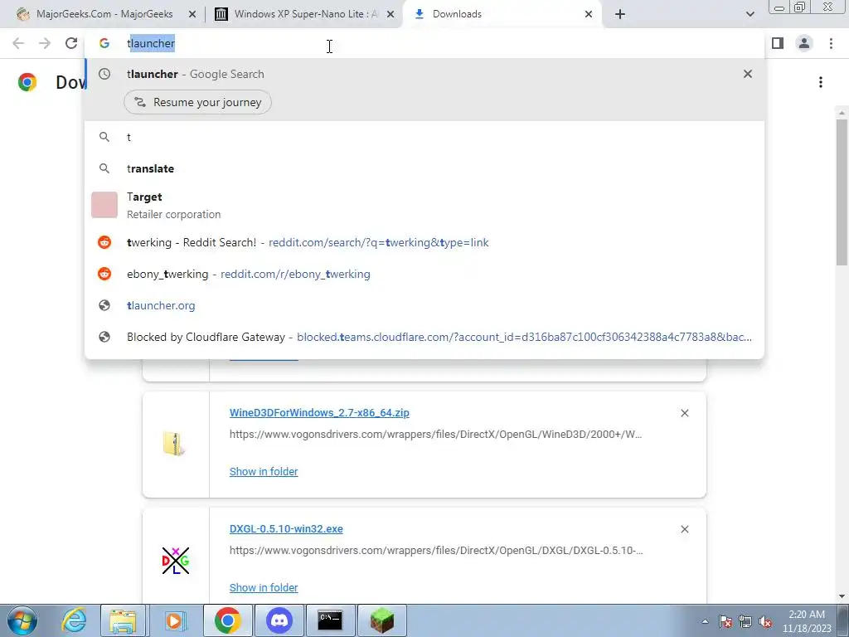The width and height of the screenshot is (849, 637).
Task: Go forward using the forward arrow
Action: (45, 43)
